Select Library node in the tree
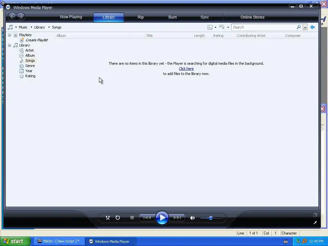328x246 pixels. coord(24,45)
